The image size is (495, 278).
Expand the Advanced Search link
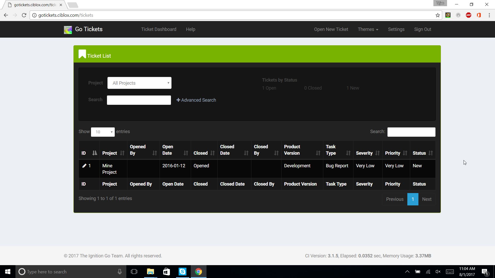196,100
